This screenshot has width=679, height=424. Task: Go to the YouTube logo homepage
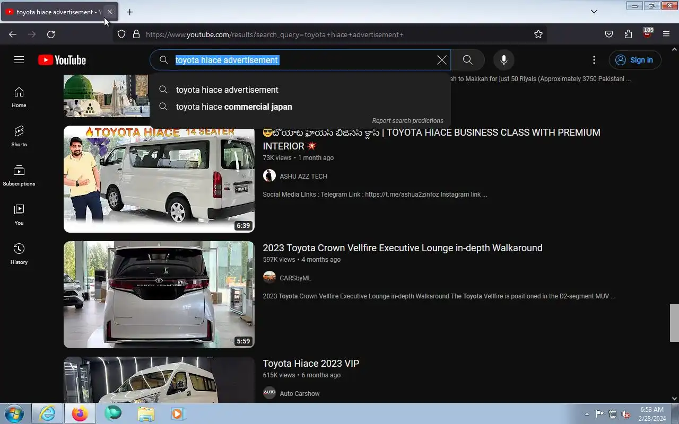click(x=62, y=60)
